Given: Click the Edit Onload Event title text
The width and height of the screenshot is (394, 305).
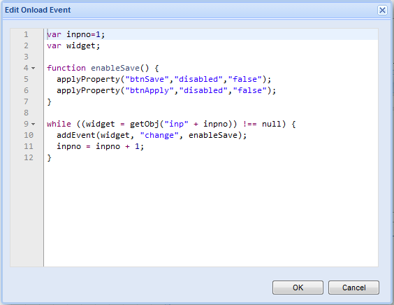Looking at the screenshot, I should point(38,10).
